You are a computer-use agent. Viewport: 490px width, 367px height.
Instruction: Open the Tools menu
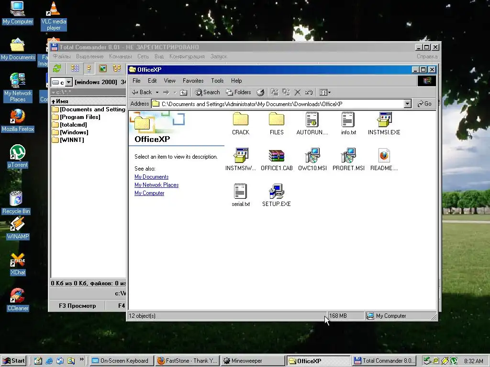[217, 81]
